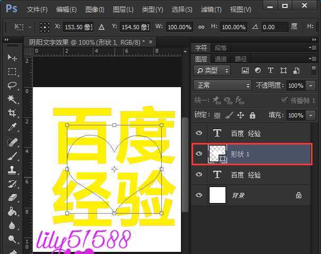Hide the 背景 layer
321x254 pixels.
pyautogui.click(x=199, y=195)
